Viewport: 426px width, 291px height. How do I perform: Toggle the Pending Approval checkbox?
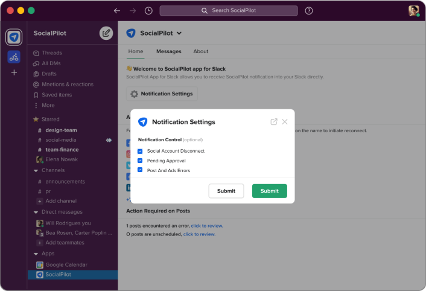pyautogui.click(x=140, y=161)
